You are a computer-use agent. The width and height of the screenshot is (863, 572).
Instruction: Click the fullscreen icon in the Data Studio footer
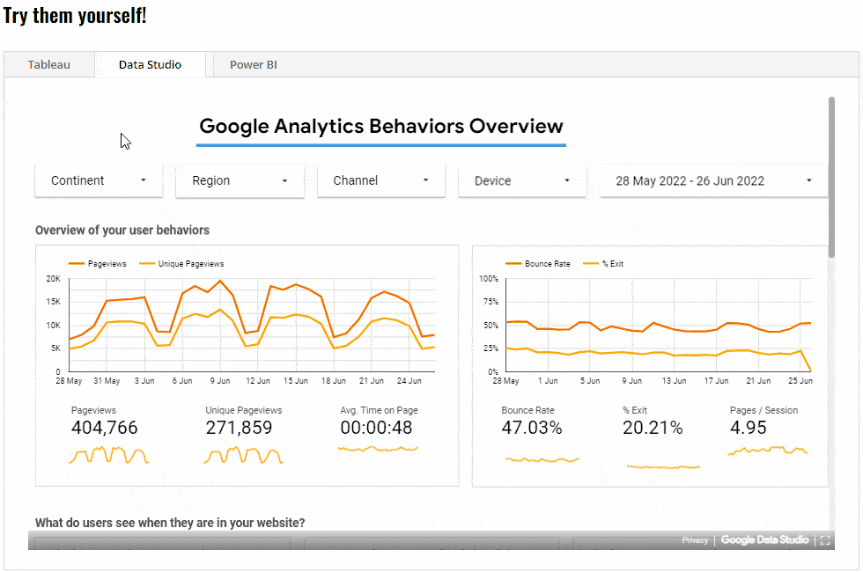pos(824,540)
